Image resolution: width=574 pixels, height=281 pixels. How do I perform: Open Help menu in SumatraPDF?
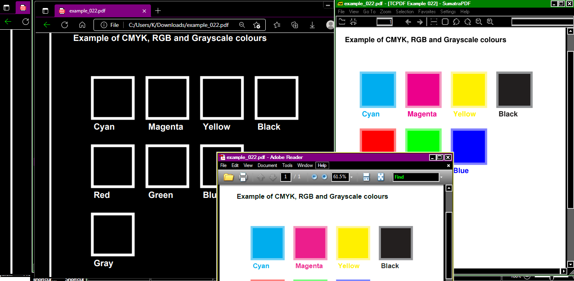(x=465, y=12)
